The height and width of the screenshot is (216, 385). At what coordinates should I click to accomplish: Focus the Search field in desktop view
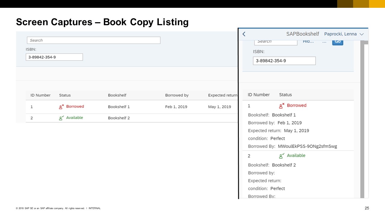94,40
